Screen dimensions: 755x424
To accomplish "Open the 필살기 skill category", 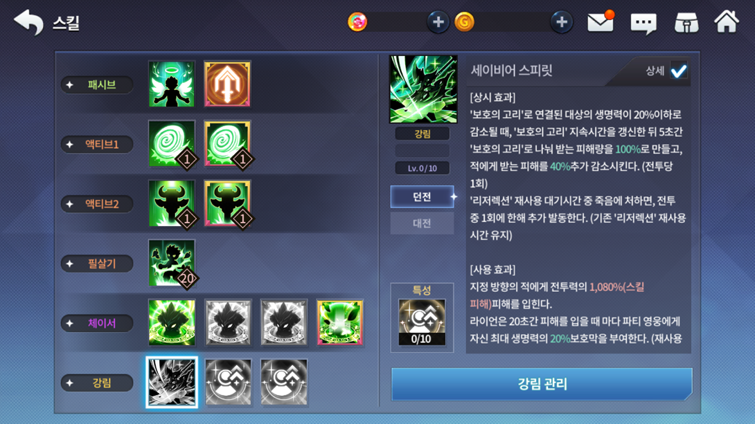I will point(97,264).
